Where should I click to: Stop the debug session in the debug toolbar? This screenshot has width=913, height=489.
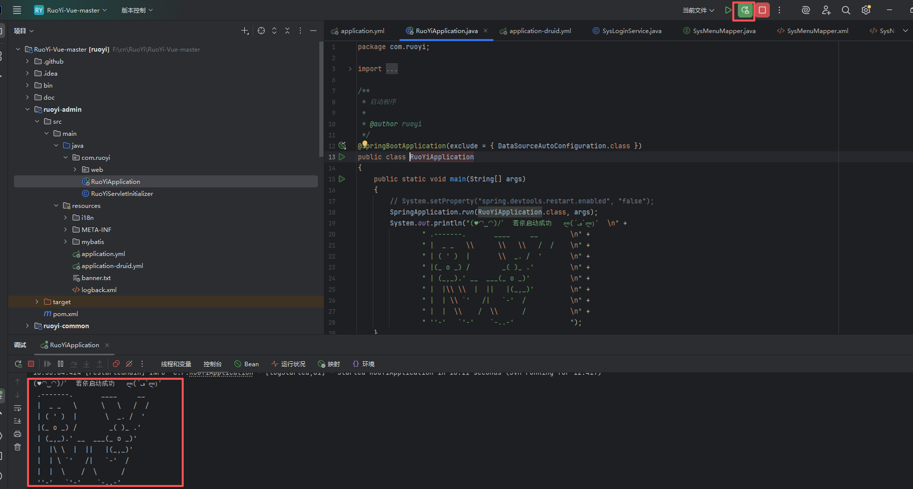pyautogui.click(x=31, y=364)
